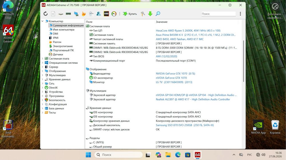This screenshot has height=160, width=286.
Task: Open the clipboard settings toolbar icon
Action: 91,14
